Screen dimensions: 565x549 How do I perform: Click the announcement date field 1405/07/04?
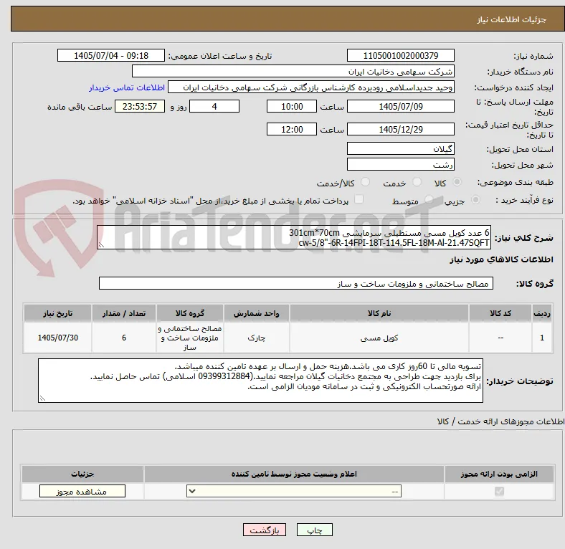point(111,55)
